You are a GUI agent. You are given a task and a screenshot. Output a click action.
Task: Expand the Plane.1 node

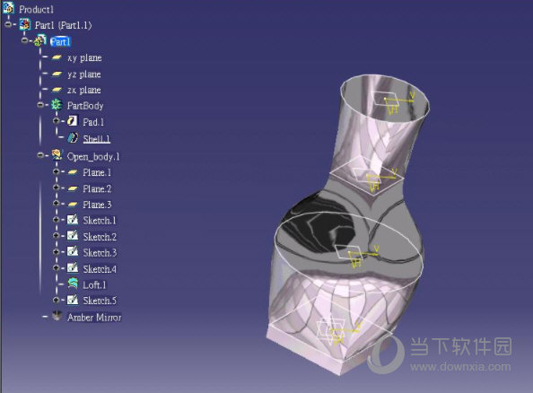click(x=57, y=171)
